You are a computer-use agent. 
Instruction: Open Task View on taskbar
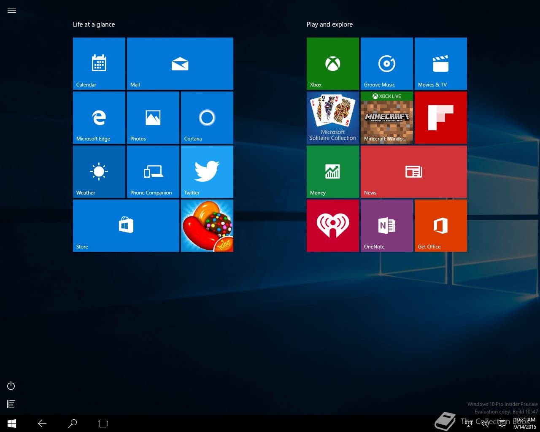(x=103, y=424)
